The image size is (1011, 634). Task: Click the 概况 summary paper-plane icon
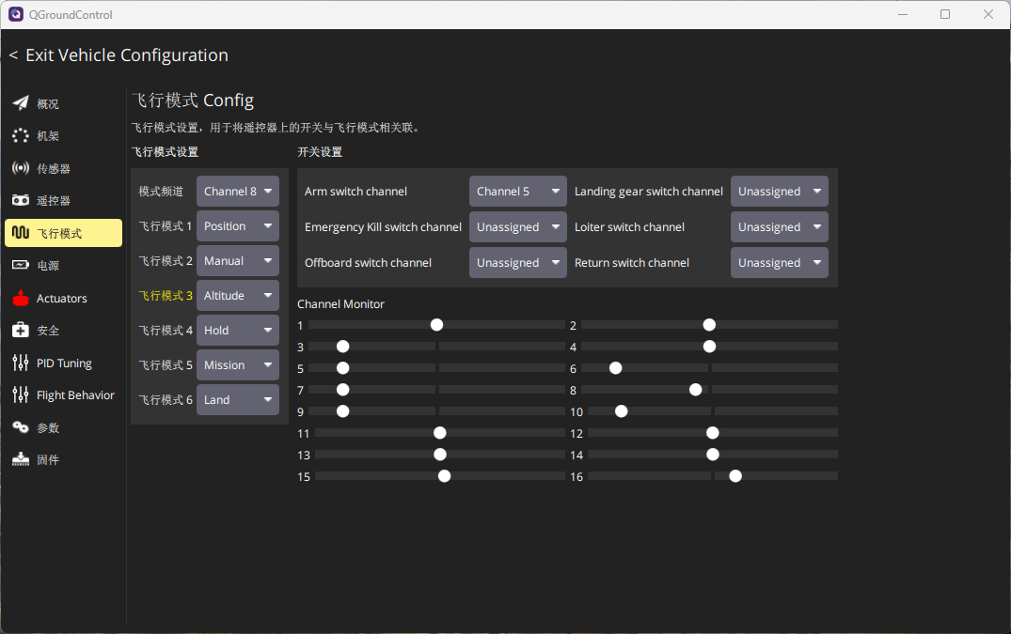tap(21, 103)
